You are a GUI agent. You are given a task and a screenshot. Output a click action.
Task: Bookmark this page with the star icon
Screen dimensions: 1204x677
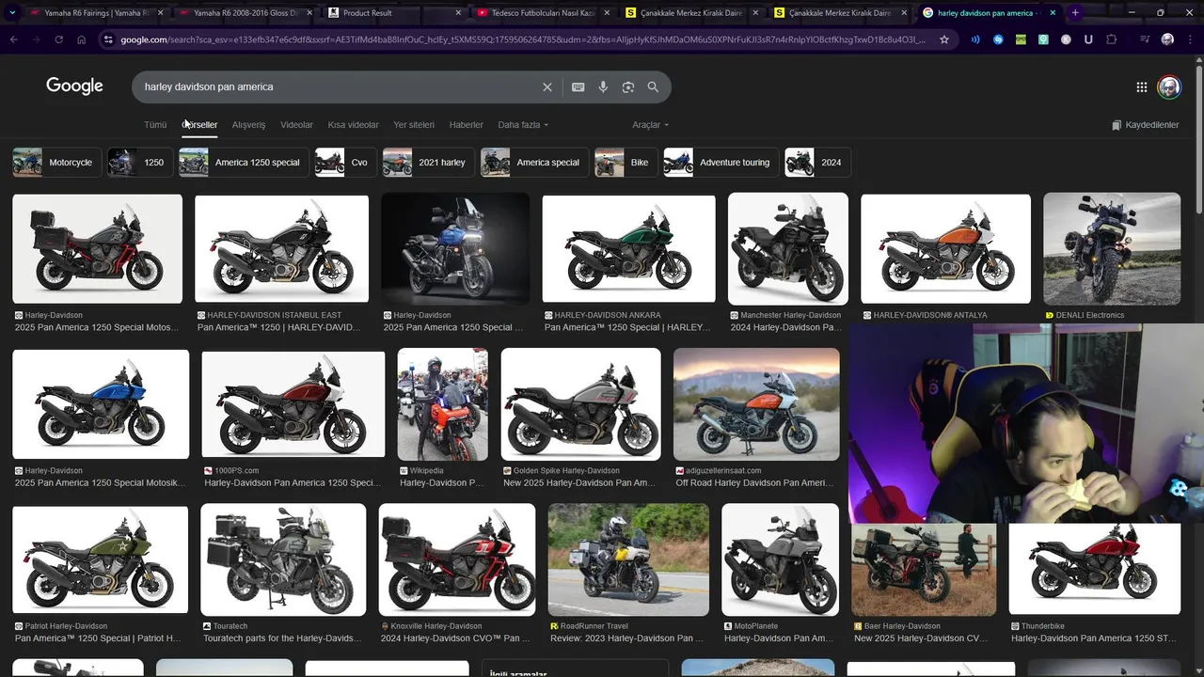click(x=944, y=39)
